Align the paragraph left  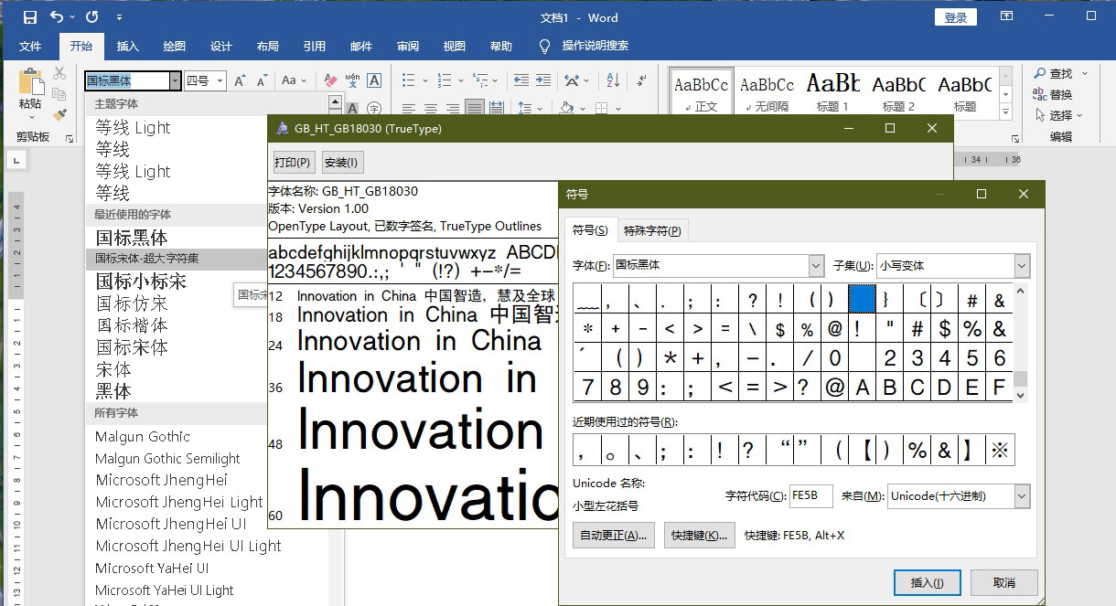pos(409,108)
